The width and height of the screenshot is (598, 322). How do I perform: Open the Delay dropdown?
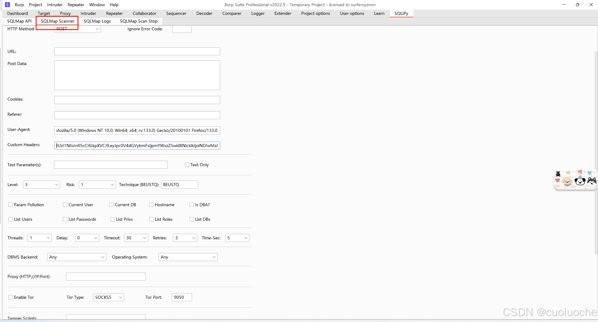click(87, 238)
